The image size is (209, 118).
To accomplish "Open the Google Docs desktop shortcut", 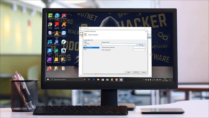I will pyautogui.click(x=56, y=43).
